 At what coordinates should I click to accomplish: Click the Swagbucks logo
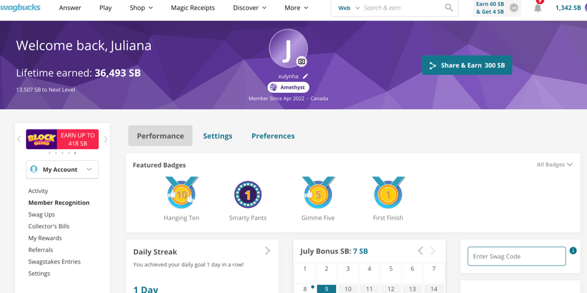20,7
